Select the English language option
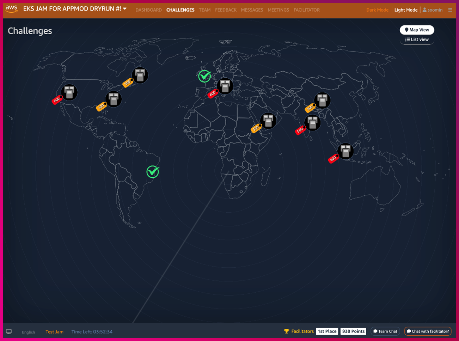This screenshot has width=459, height=341. (29, 332)
